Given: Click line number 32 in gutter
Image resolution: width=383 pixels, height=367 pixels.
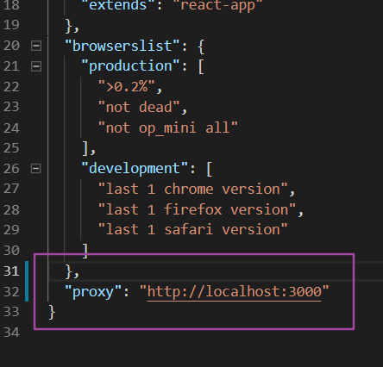Looking at the screenshot, I should click(x=11, y=292).
